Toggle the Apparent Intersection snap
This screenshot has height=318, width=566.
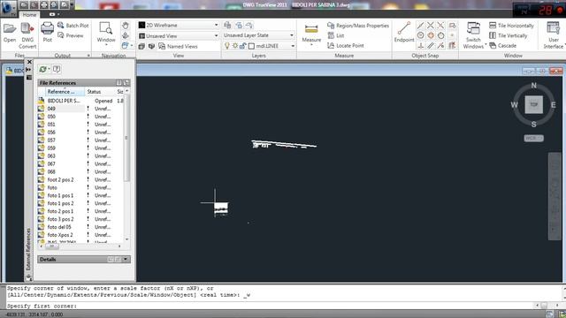(x=440, y=26)
